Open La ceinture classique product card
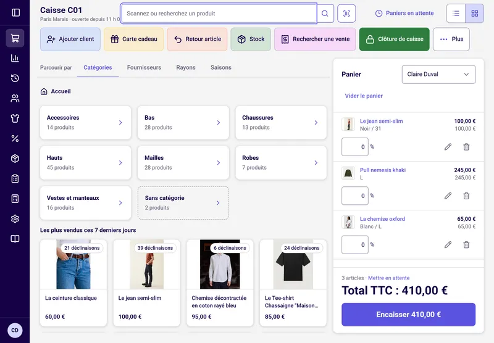 point(73,283)
